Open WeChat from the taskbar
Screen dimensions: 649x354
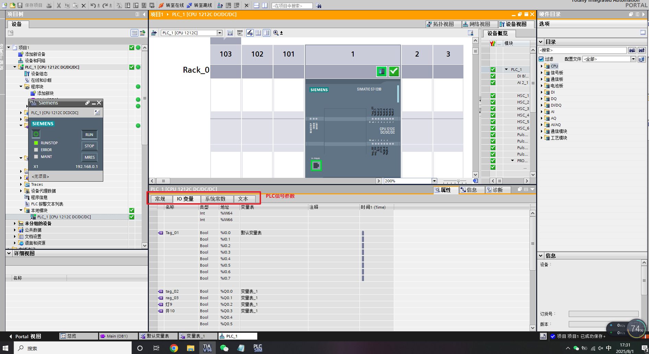224,348
